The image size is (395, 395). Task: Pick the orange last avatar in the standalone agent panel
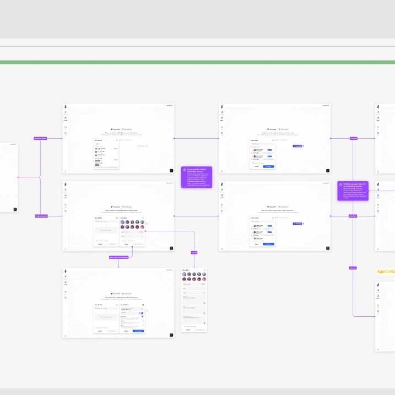tap(204, 279)
